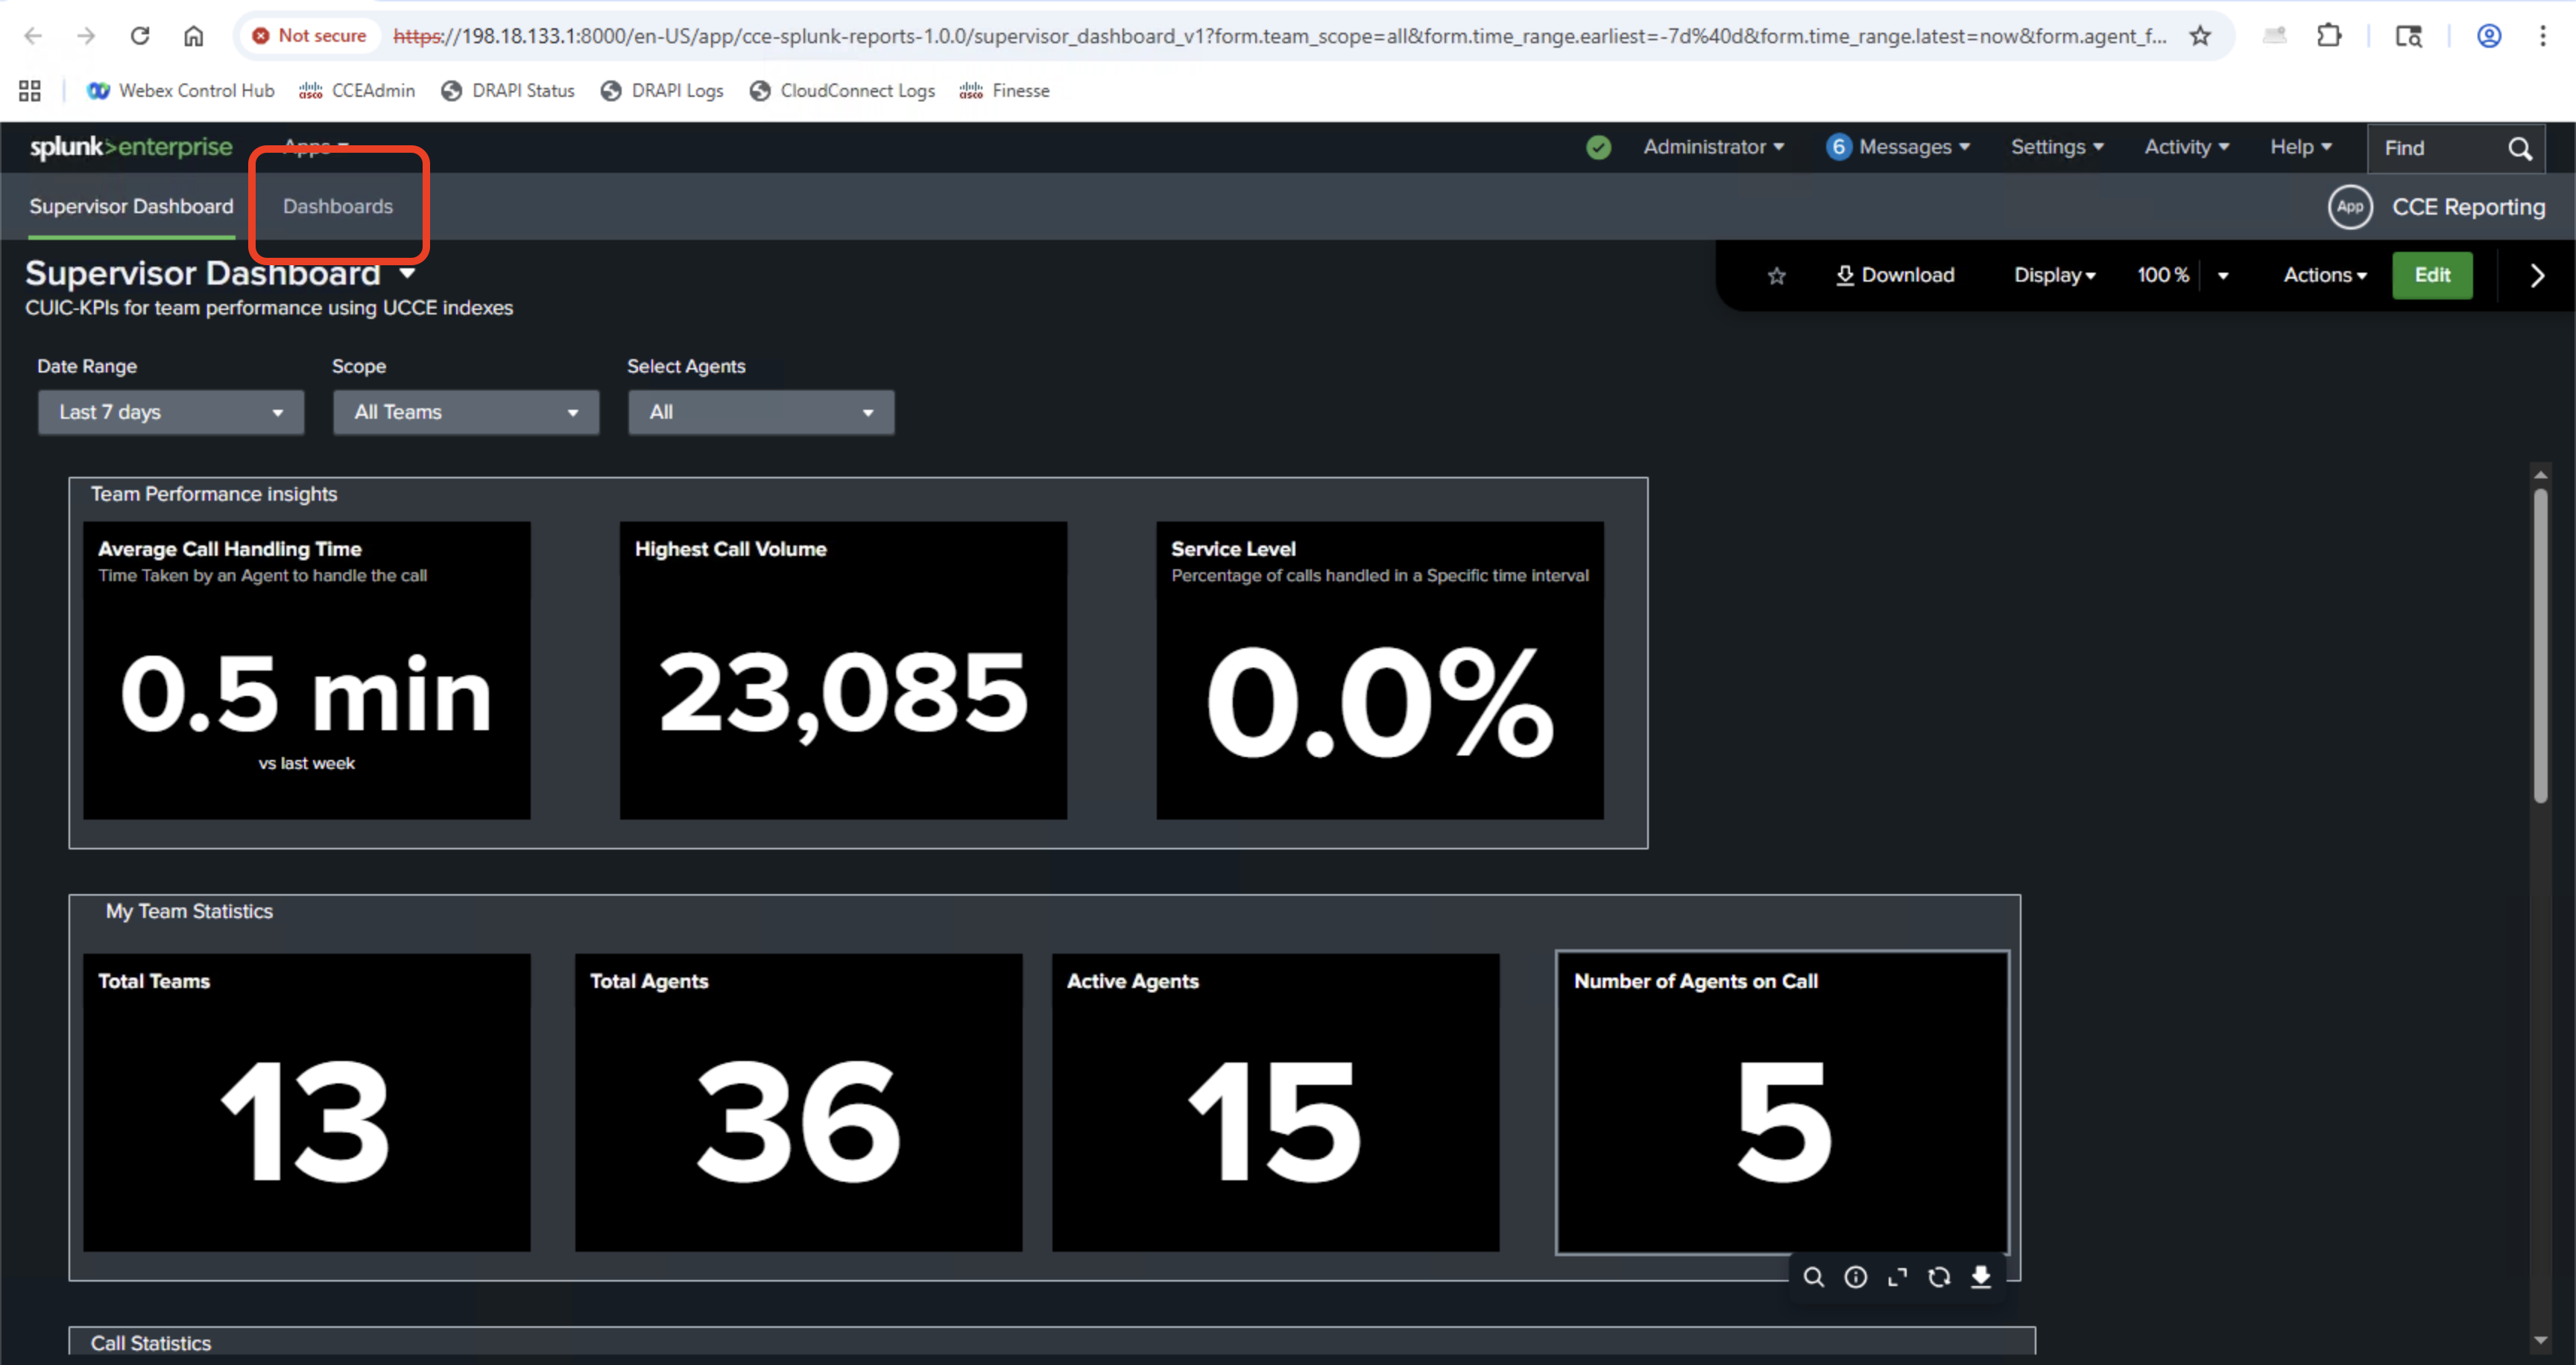Open Webex Control Hub bookmark

(181, 91)
